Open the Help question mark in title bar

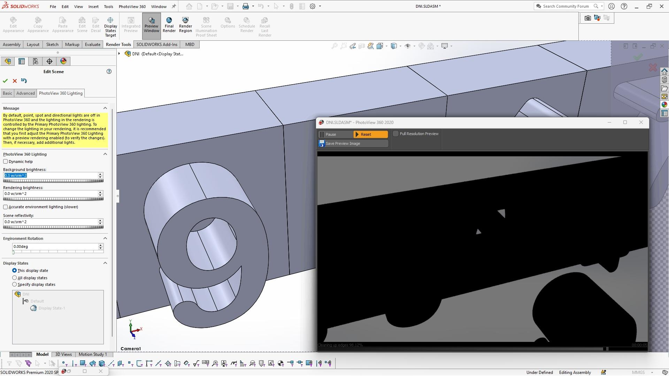coord(624,6)
